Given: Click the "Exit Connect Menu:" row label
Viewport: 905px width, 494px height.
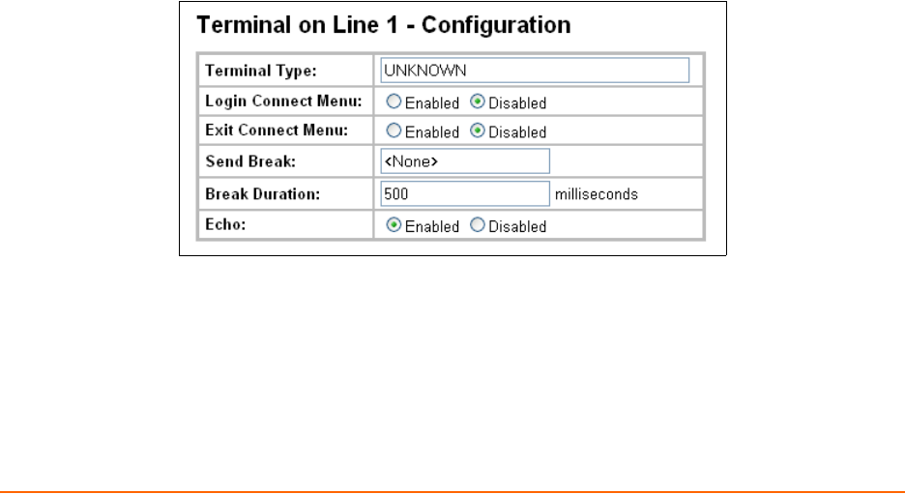Looking at the screenshot, I should (x=266, y=131).
